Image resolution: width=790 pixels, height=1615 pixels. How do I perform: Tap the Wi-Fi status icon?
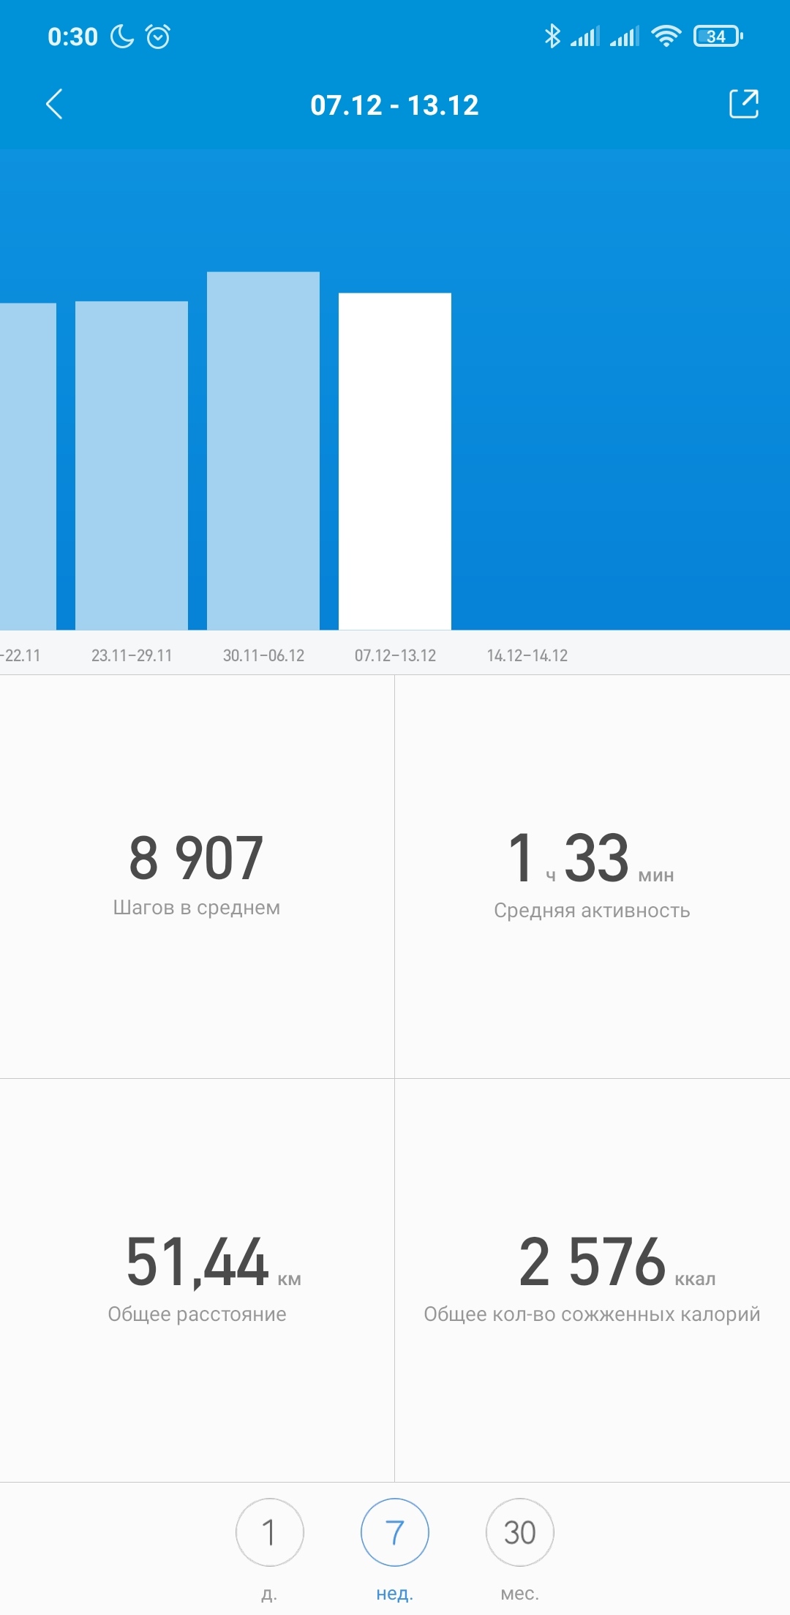[x=666, y=35]
